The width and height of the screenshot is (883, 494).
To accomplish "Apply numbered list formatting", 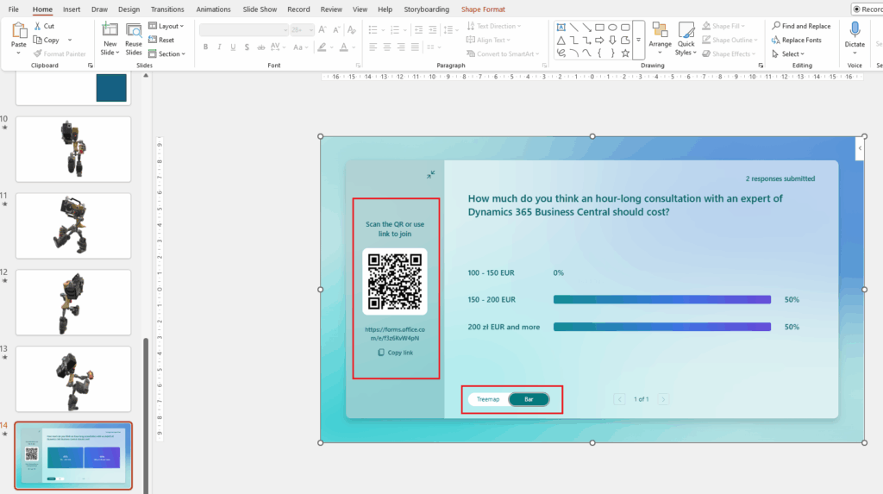I will [x=395, y=30].
